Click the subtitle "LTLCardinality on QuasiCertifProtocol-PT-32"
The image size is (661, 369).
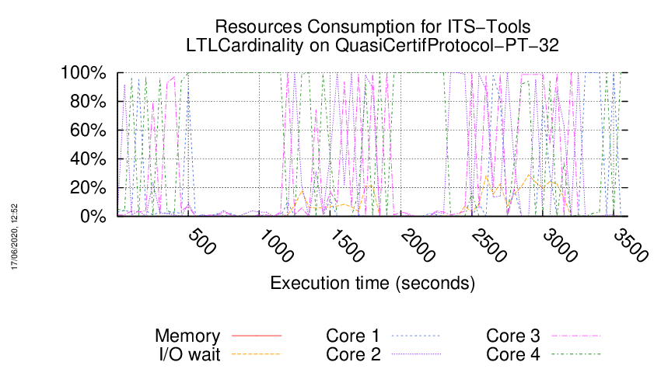click(x=372, y=46)
